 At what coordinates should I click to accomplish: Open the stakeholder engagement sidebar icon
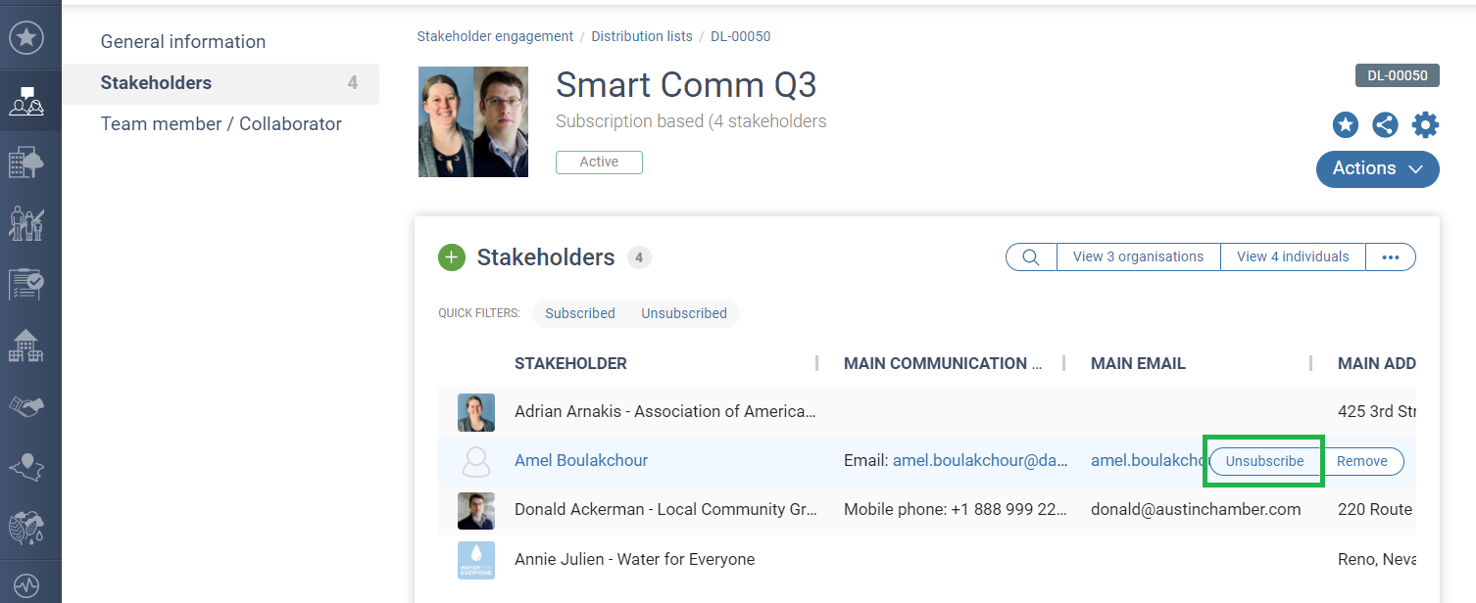tap(26, 101)
